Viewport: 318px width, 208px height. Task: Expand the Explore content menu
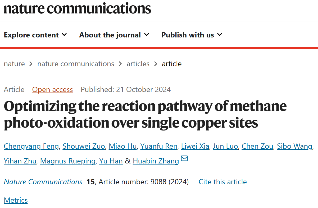click(35, 35)
